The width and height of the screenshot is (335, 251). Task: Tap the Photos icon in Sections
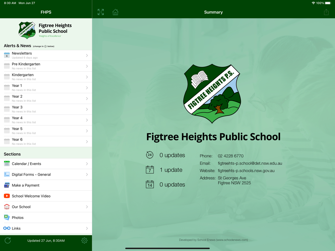(x=7, y=217)
